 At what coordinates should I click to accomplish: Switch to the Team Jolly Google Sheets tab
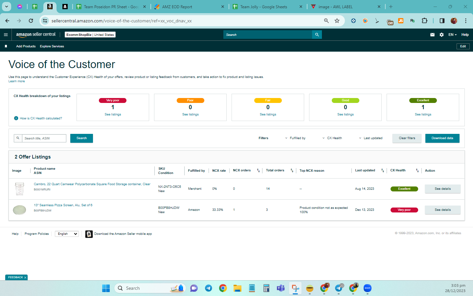coord(268,7)
